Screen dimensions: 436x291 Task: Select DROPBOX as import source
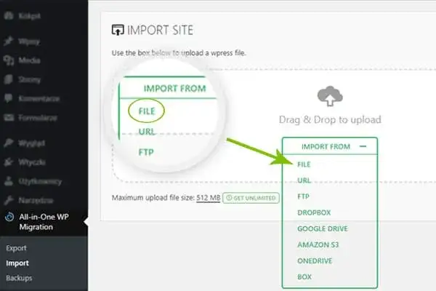pos(314,212)
